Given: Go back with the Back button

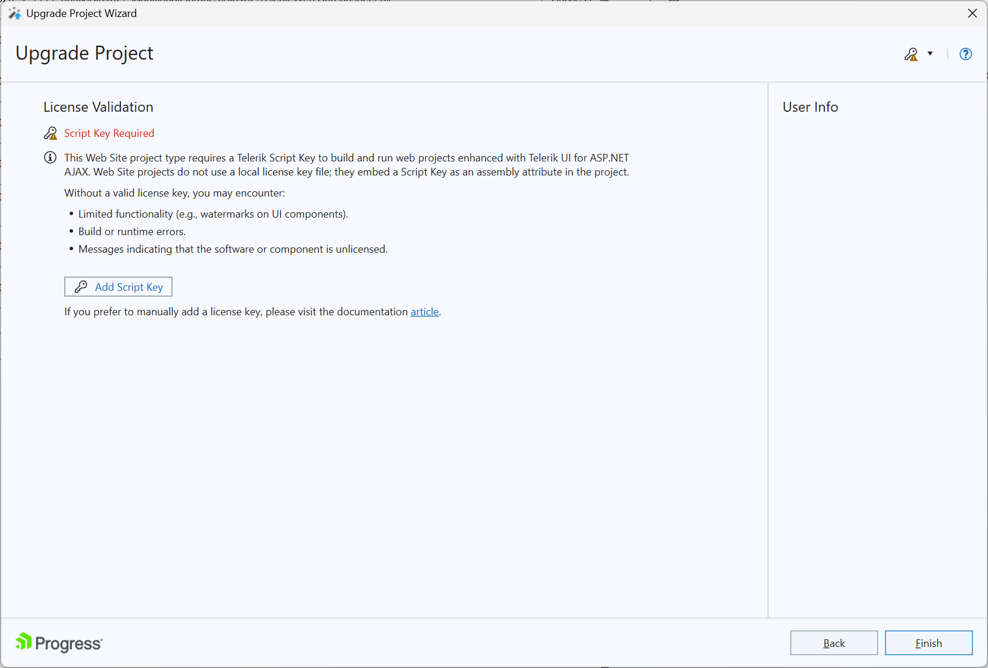Looking at the screenshot, I should click(x=834, y=643).
